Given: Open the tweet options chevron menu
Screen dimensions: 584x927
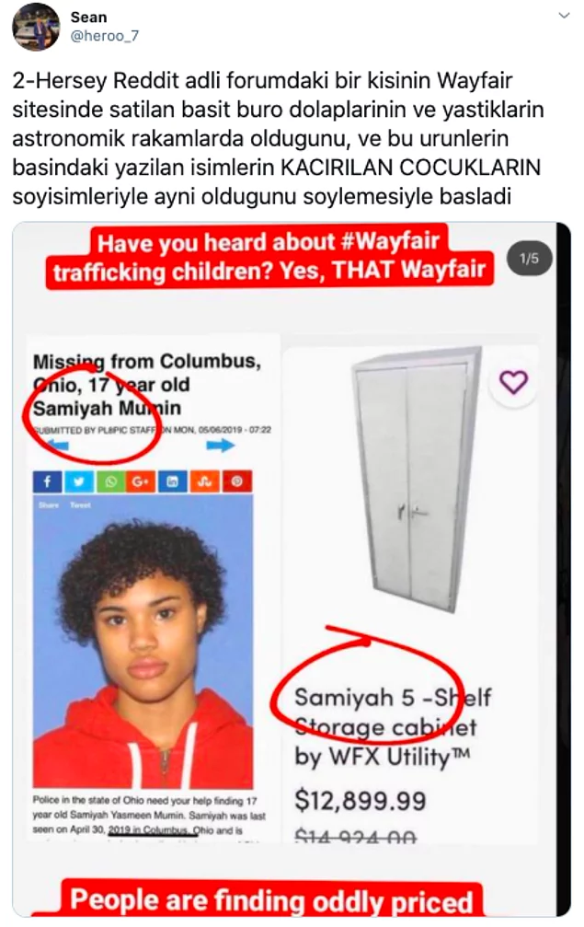Looking at the screenshot, I should 564,16.
